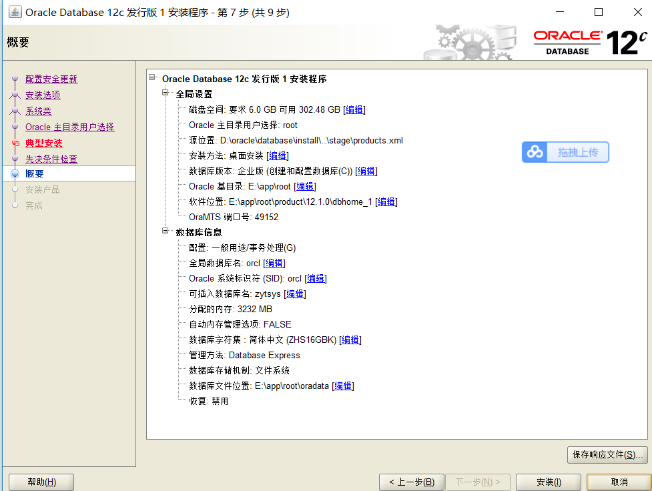Select the 概要 step in sidebar

(35, 173)
